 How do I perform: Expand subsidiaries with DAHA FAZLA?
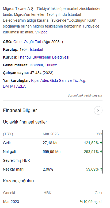coord(14,87)
